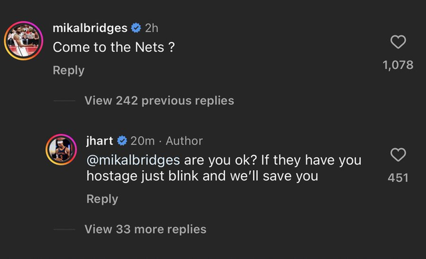The image size is (426, 259).
Task: Expand View 33 more replies
Action: coord(145,229)
